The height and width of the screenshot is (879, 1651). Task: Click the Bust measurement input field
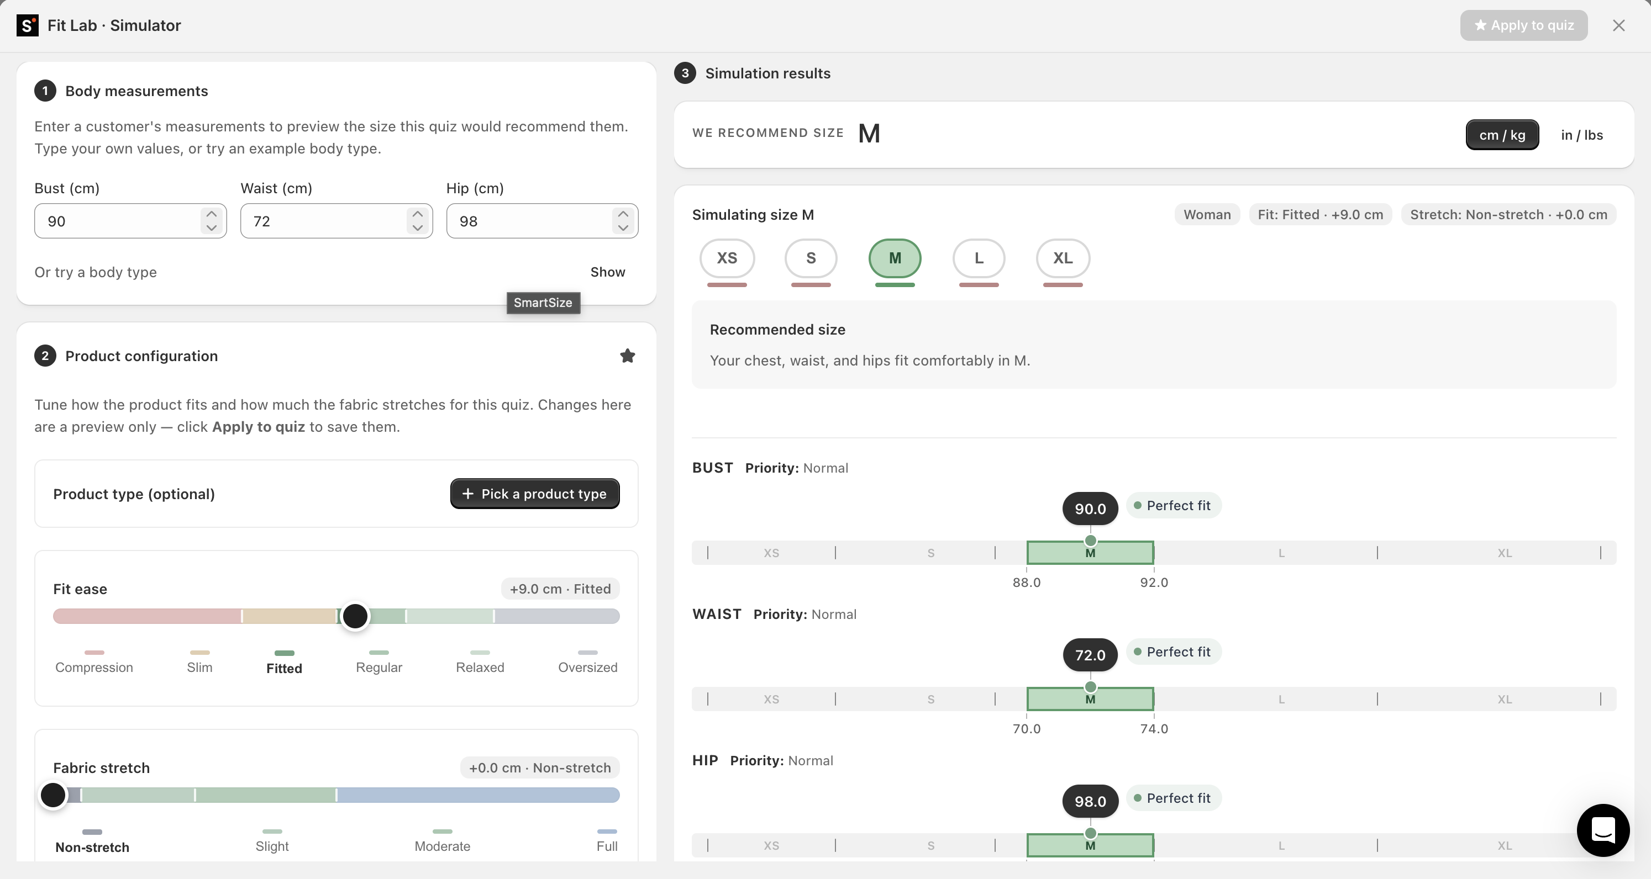[x=130, y=221]
